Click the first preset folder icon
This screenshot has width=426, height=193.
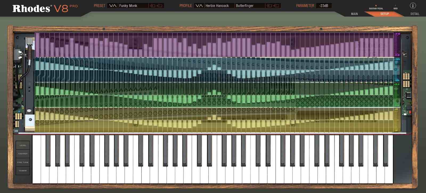point(153,6)
